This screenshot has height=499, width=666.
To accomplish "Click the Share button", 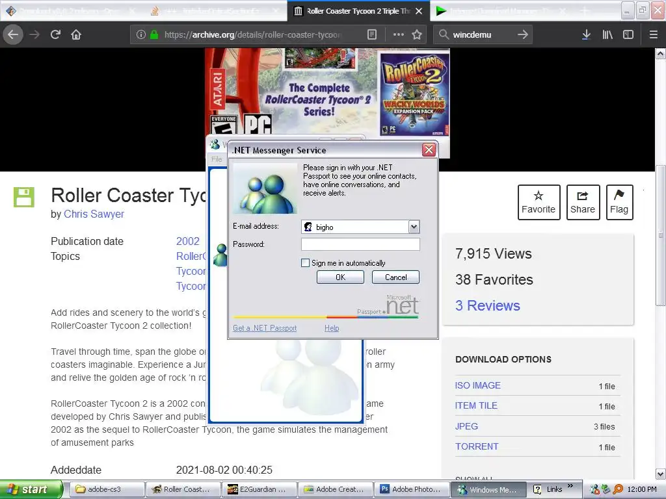I will tap(583, 203).
